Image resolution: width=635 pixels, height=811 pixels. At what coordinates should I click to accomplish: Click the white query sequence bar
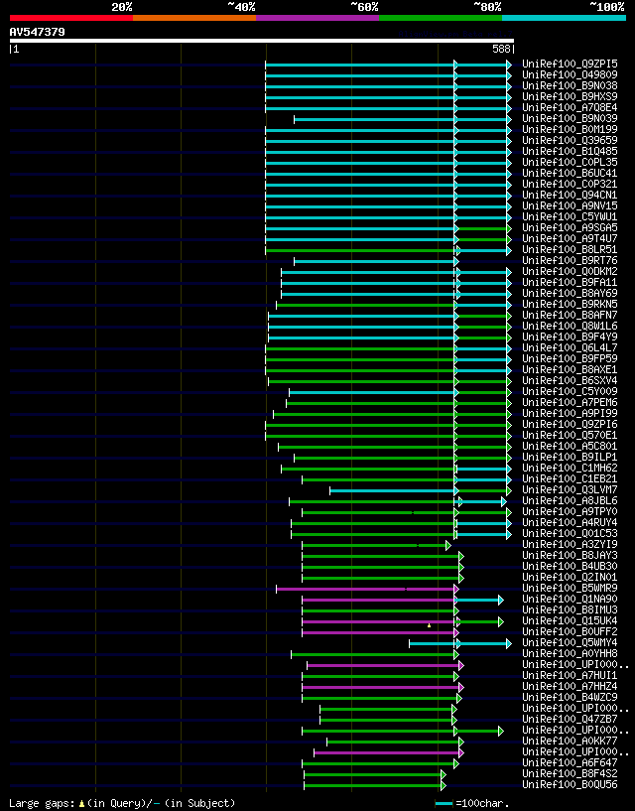262,41
